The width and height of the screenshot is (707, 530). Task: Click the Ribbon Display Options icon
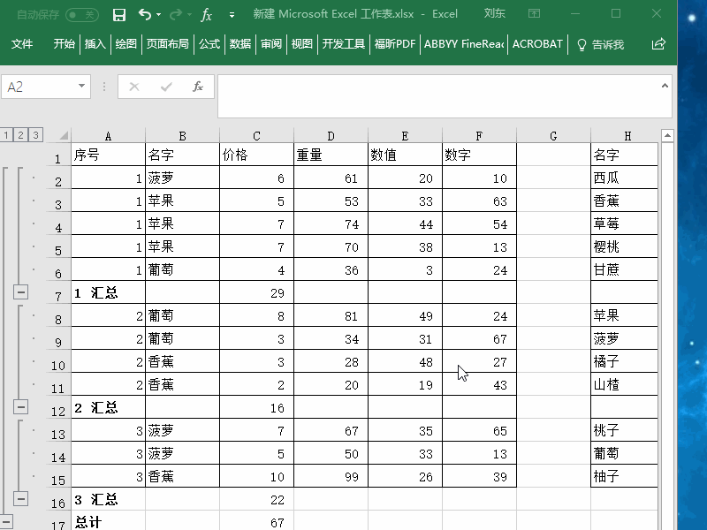click(x=535, y=14)
